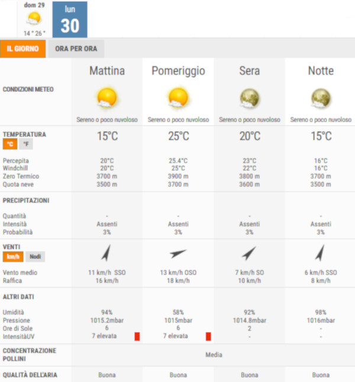The image size is (355, 382).
Task: Select the Notte column header
Action: (321, 71)
